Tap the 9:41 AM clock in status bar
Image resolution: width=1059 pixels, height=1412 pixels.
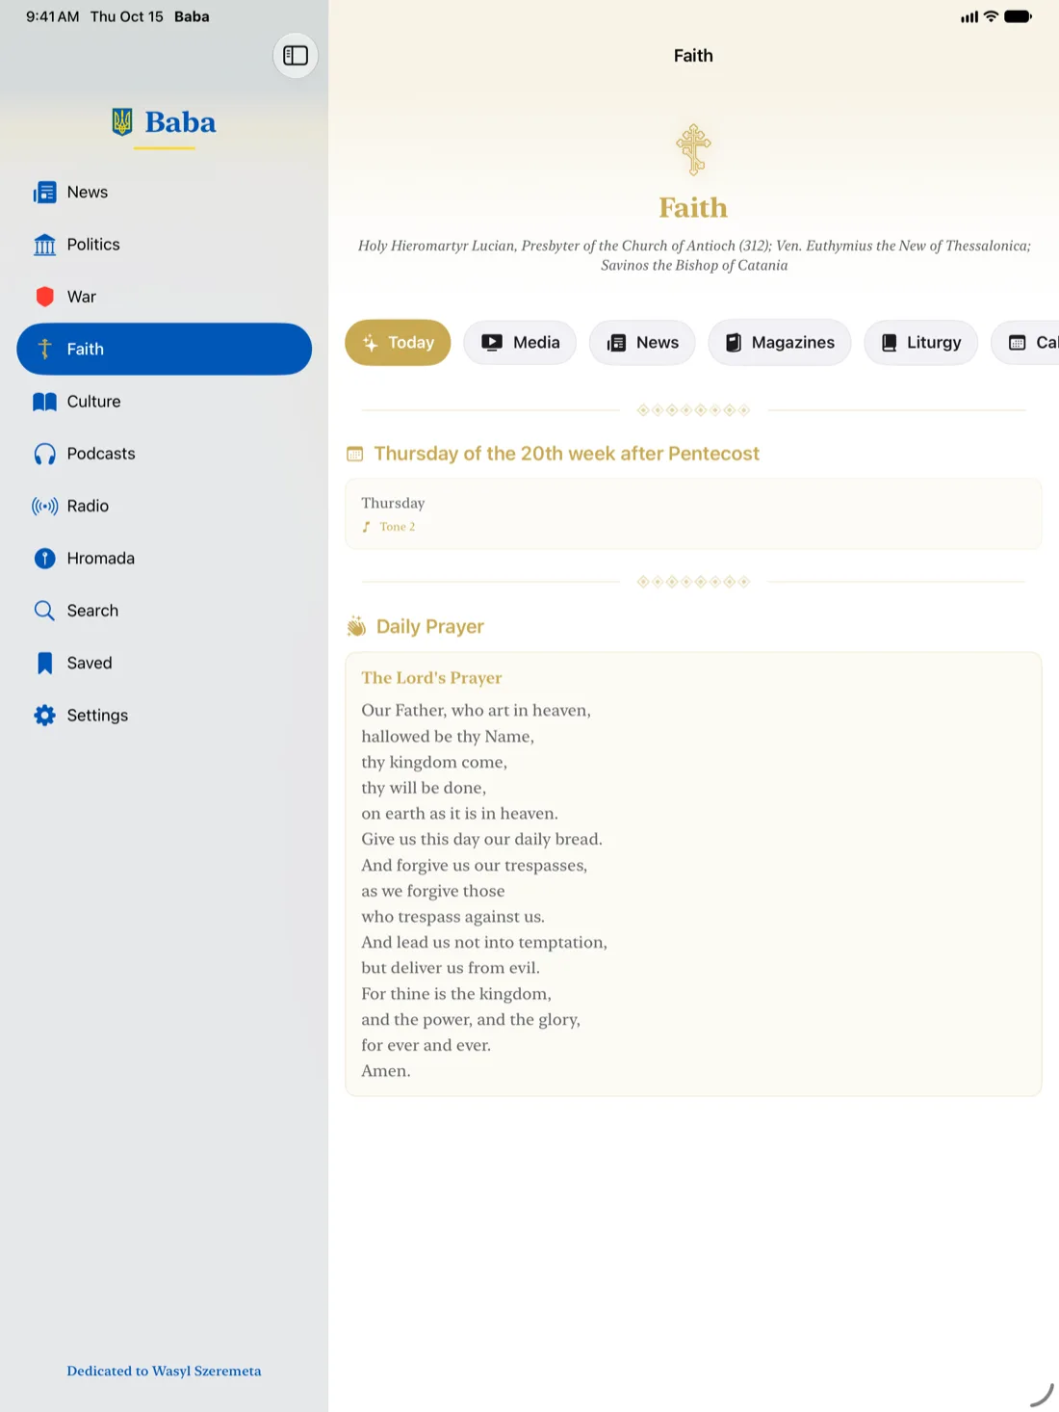click(52, 16)
